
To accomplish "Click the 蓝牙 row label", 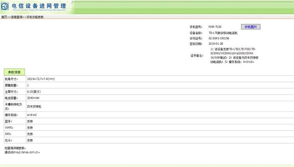I will [x=8, y=121].
